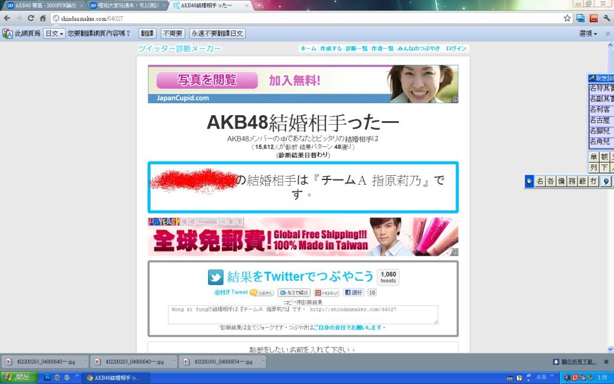Click the browser reload button
The image size is (614, 384).
30,18
